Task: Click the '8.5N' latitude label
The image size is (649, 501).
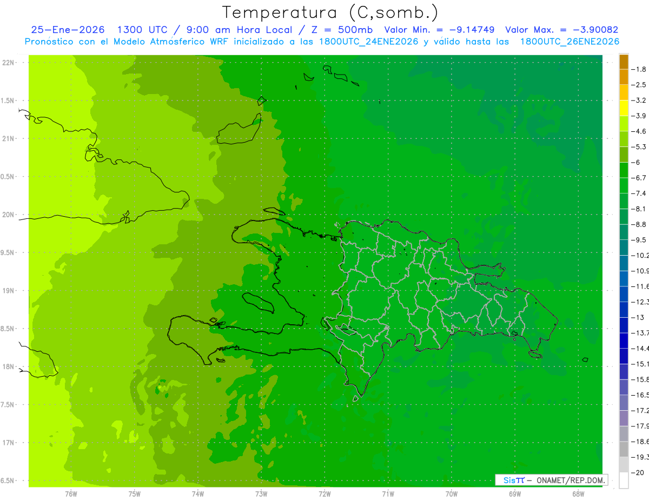Action: 8,329
